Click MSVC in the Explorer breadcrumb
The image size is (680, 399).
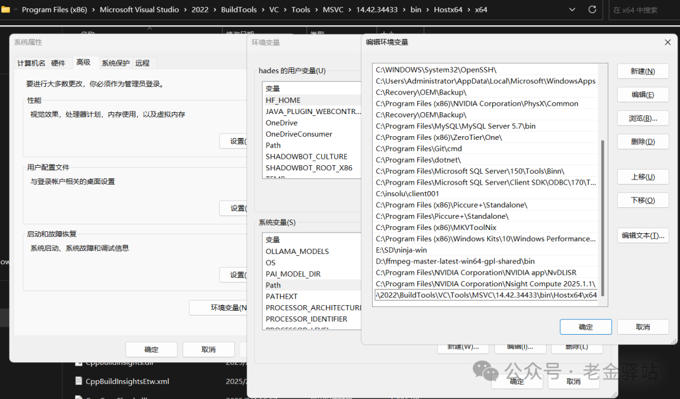(x=333, y=9)
